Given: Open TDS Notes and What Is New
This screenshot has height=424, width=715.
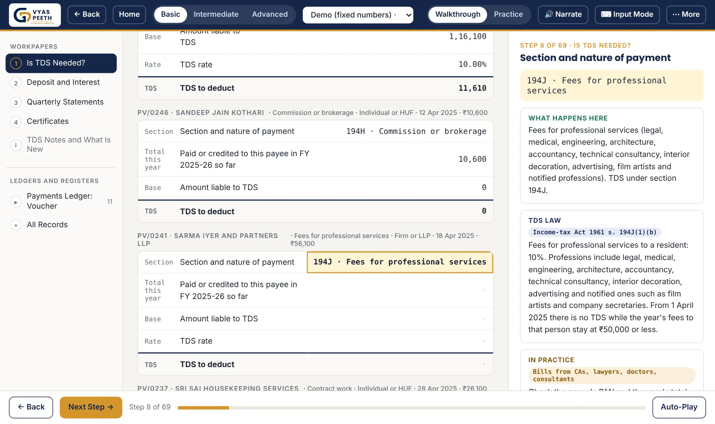Looking at the screenshot, I should click(x=61, y=145).
